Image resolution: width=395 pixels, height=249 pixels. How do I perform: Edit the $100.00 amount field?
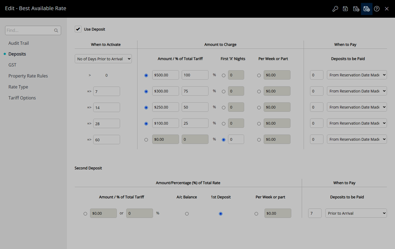pos(166,123)
